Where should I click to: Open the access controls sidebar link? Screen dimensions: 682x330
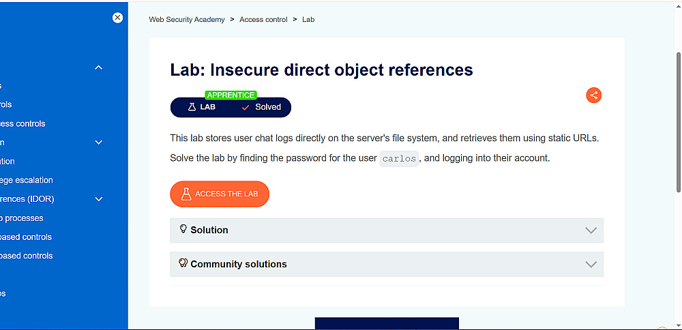[23, 123]
